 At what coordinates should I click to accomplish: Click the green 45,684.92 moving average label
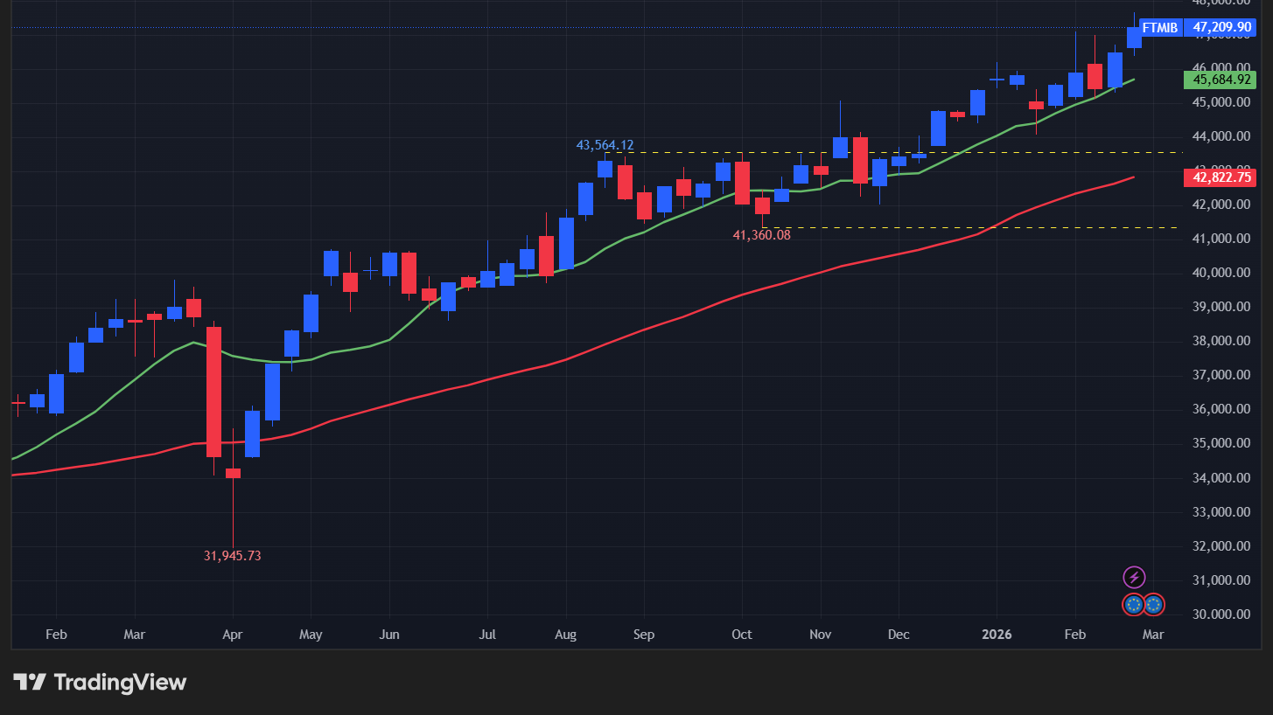pos(1219,80)
